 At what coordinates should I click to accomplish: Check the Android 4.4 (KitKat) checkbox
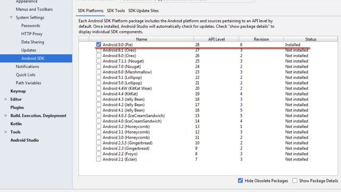(x=99, y=94)
